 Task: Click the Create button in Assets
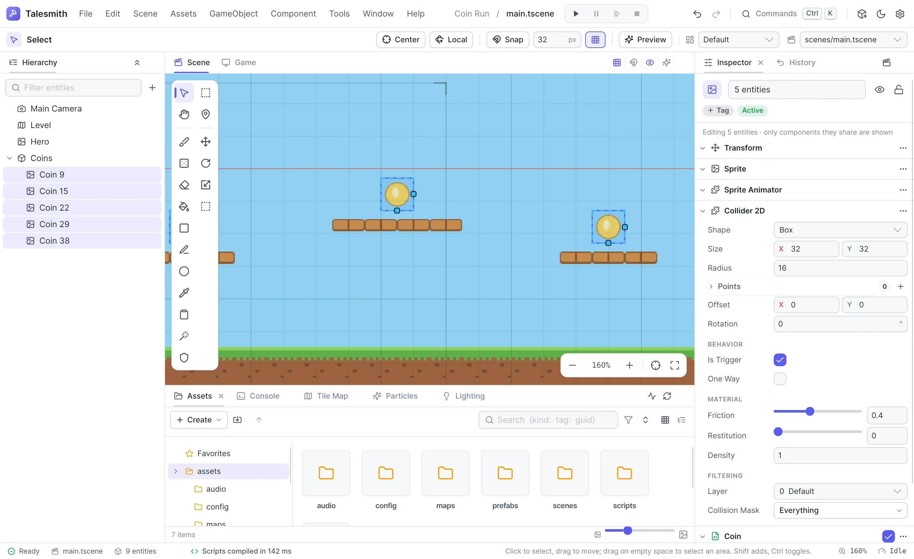point(199,420)
